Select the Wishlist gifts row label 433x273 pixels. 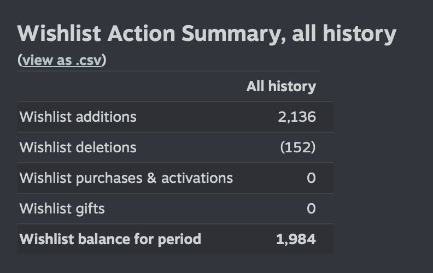[62, 209]
